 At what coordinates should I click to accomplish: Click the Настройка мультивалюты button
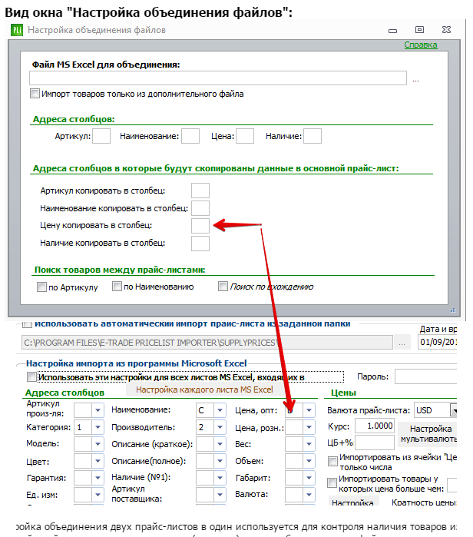(x=428, y=433)
